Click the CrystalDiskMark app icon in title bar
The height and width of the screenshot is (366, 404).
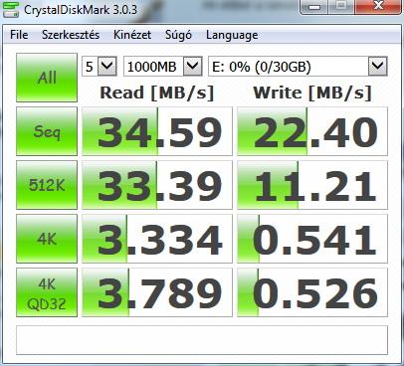[x=11, y=9]
